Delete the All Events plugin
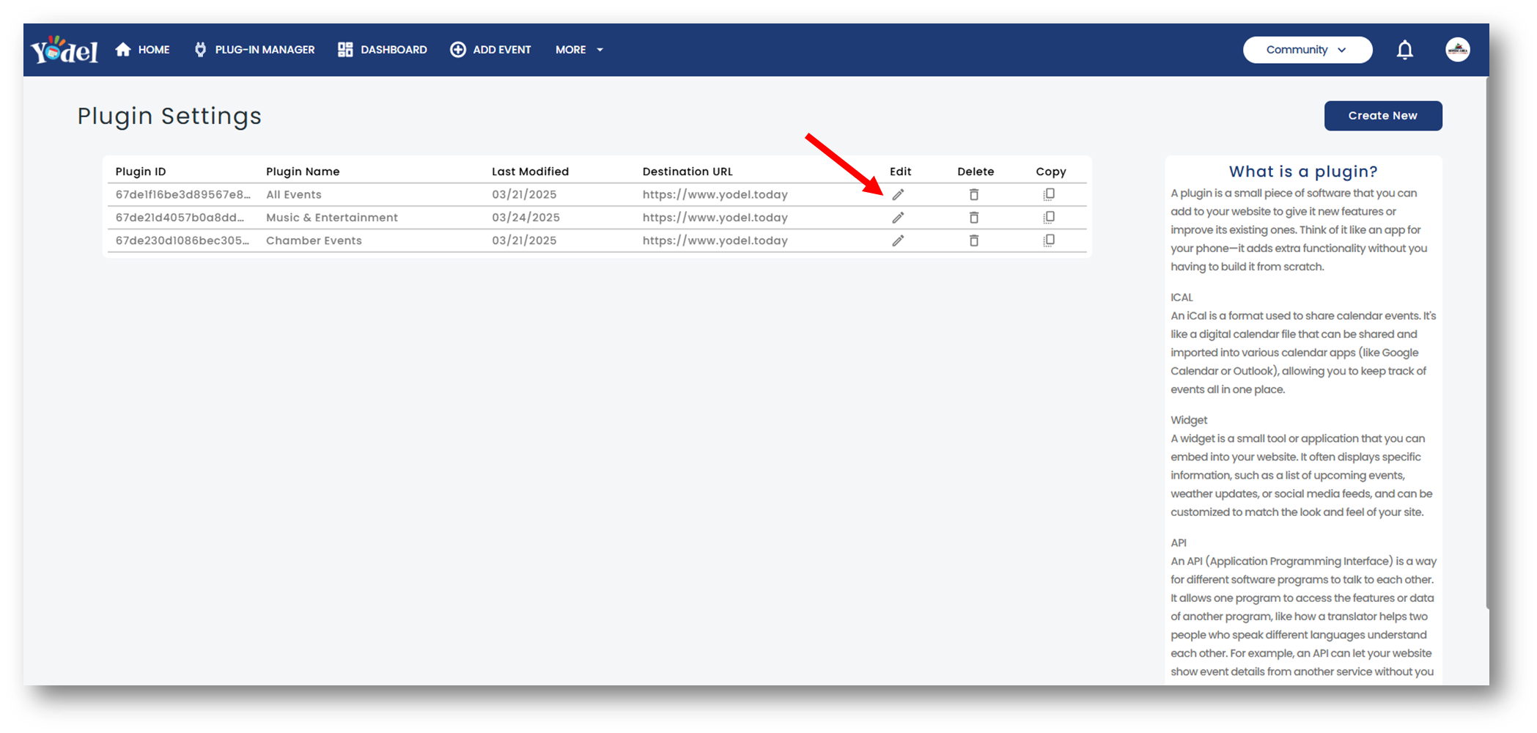Screen dimensions: 1537x733 974,194
